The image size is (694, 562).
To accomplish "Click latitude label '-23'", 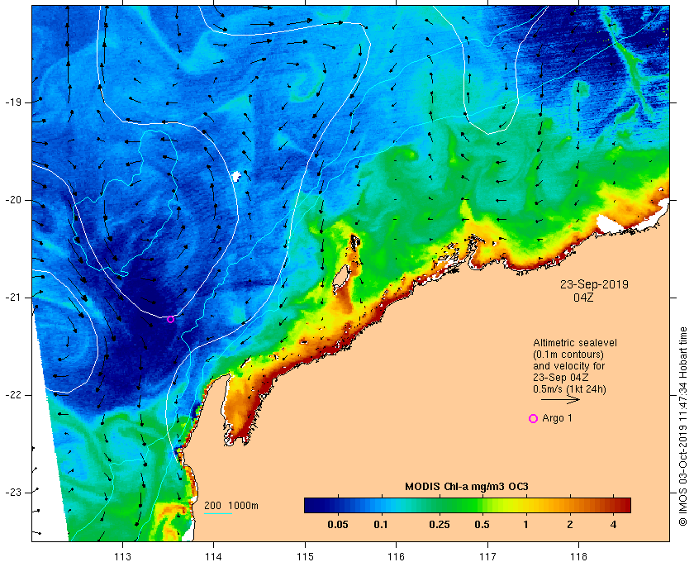I will coord(13,492).
